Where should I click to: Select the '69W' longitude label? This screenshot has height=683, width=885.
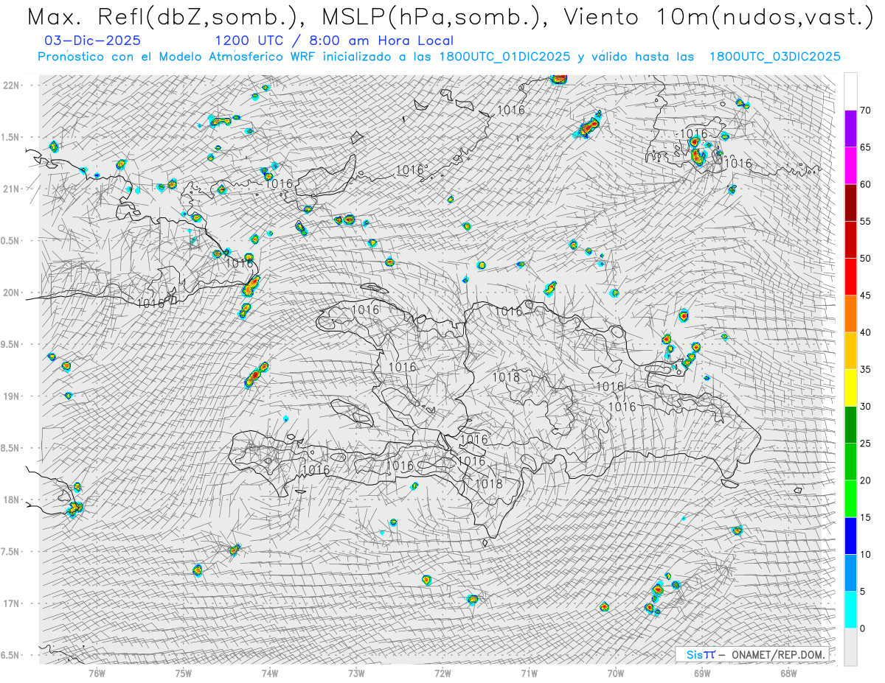click(701, 673)
